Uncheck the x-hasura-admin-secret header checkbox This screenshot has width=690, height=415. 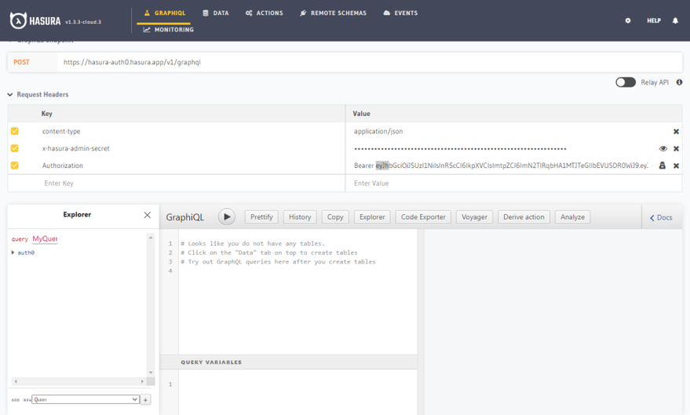pos(14,148)
